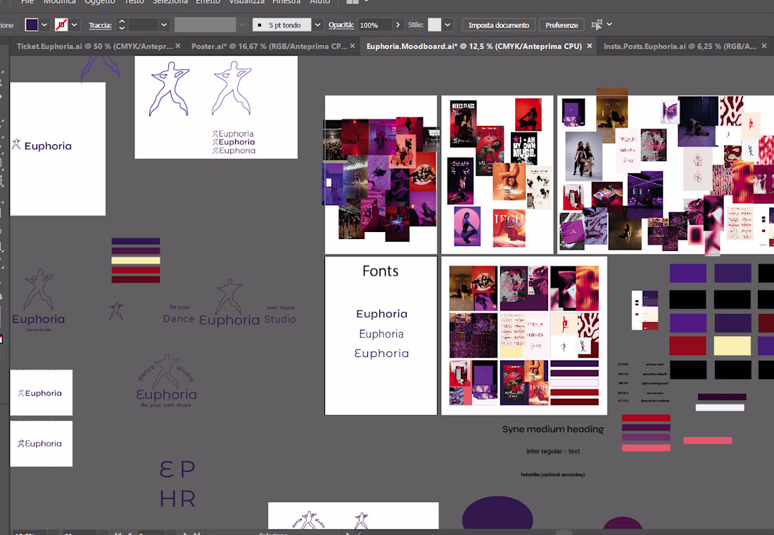Click the stroke weight value field
The width and height of the screenshot is (774, 535).
pos(143,25)
